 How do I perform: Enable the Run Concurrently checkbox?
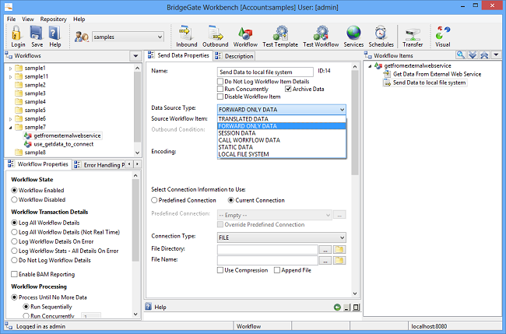coord(221,89)
